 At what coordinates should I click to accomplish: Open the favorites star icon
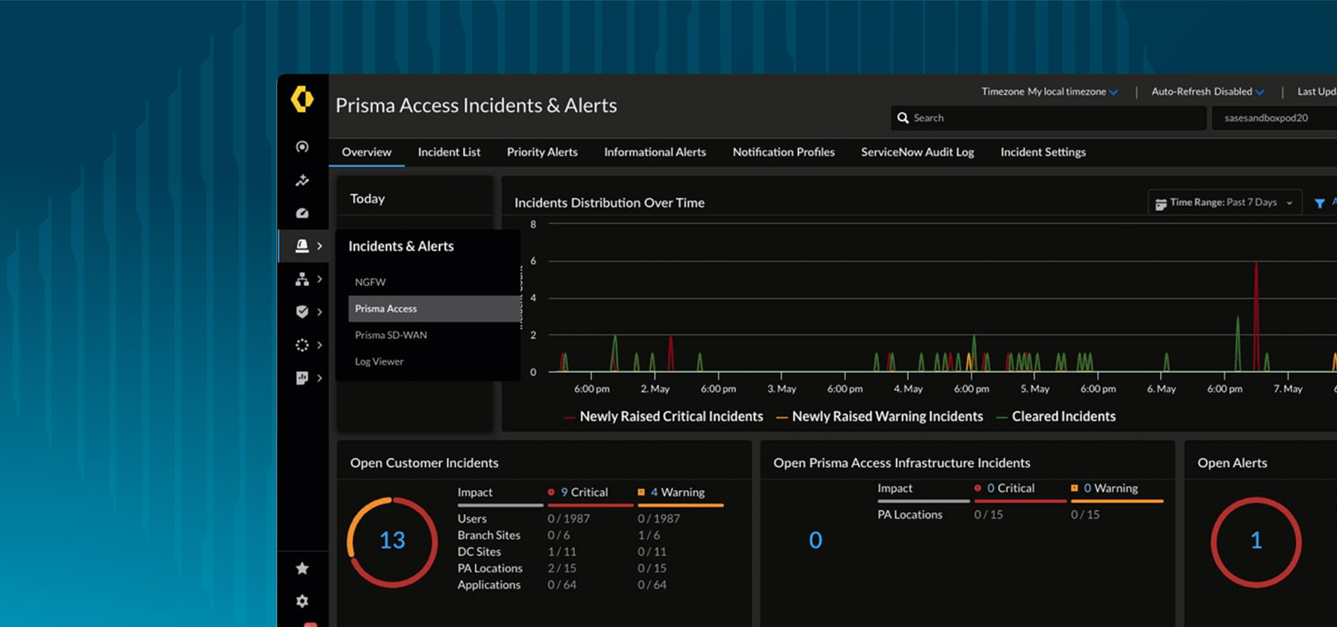pos(302,569)
